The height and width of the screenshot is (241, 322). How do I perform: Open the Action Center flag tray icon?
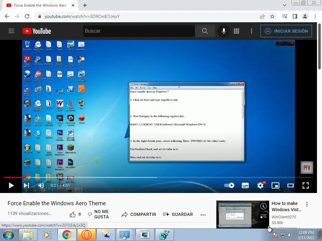(275, 235)
